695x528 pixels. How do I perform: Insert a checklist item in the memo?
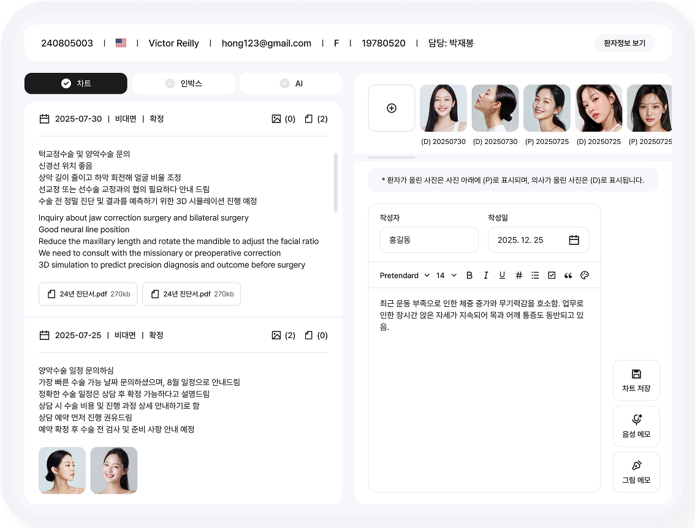tap(551, 275)
